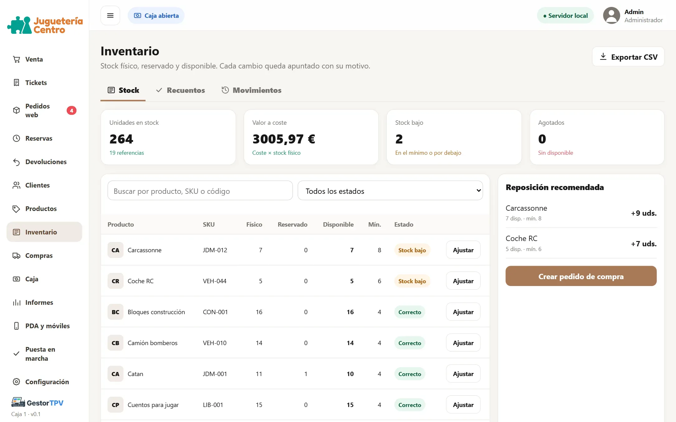This screenshot has height=422, width=676.
Task: Click the search field for producto, SKU o código
Action: pos(200,191)
